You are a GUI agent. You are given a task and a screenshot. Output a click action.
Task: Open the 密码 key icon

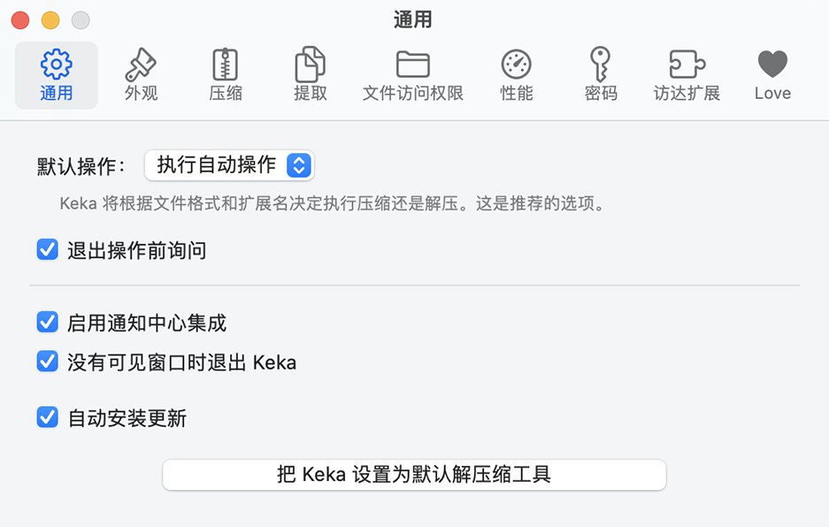(601, 65)
